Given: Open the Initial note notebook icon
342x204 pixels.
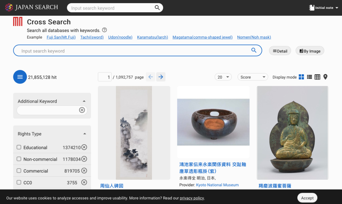Looking at the screenshot, I should point(312,8).
